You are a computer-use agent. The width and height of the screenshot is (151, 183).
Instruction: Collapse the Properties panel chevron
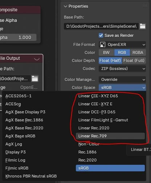click(x=65, y=6)
